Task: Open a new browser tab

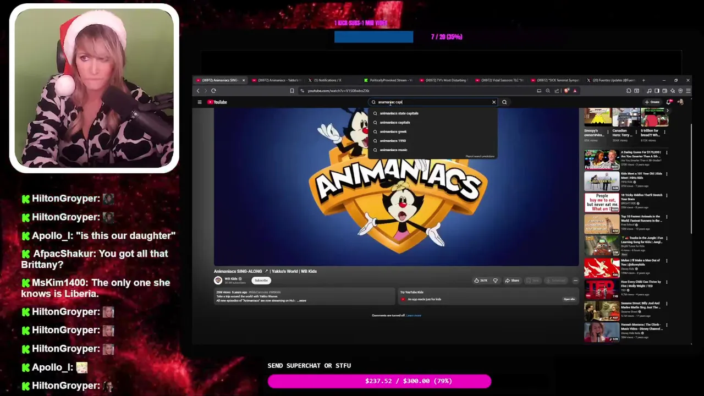Action: (x=643, y=80)
